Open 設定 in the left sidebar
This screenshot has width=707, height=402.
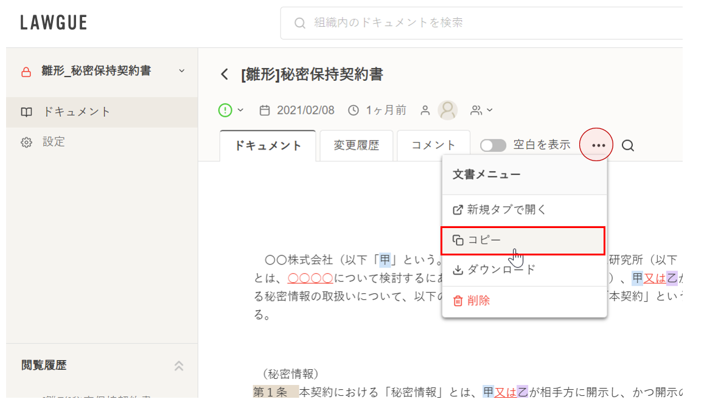54,142
